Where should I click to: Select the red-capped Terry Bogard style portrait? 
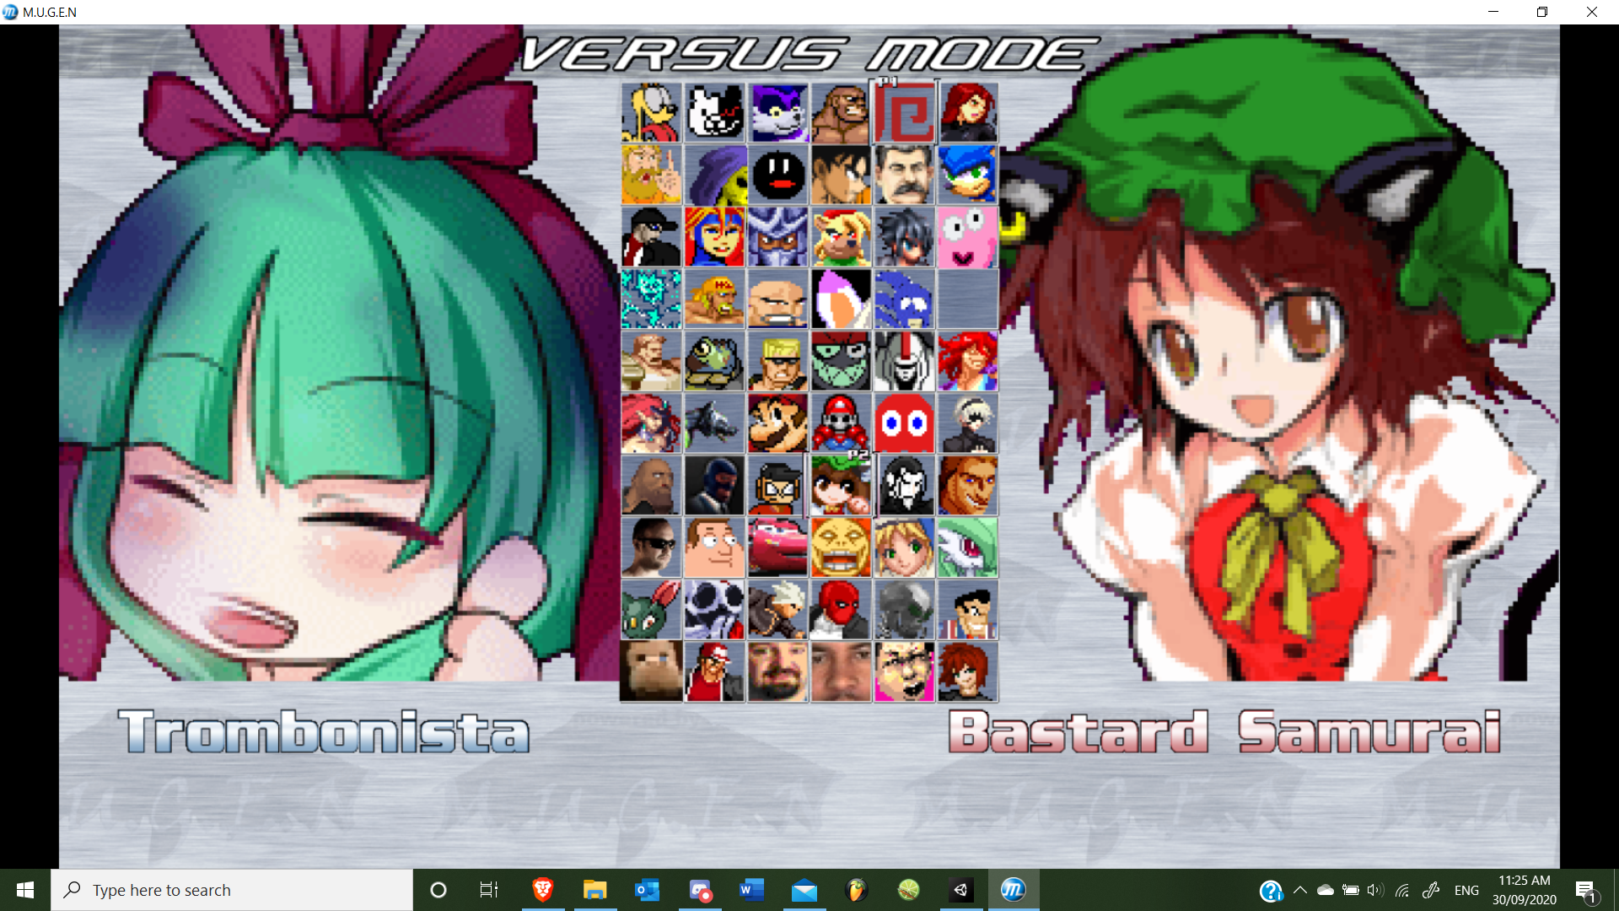click(714, 673)
